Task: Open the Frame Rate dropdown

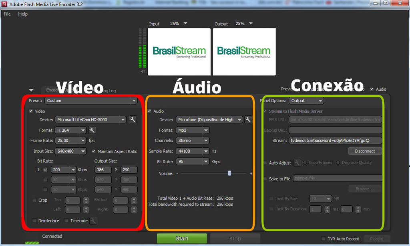Action: pyautogui.click(x=70, y=140)
